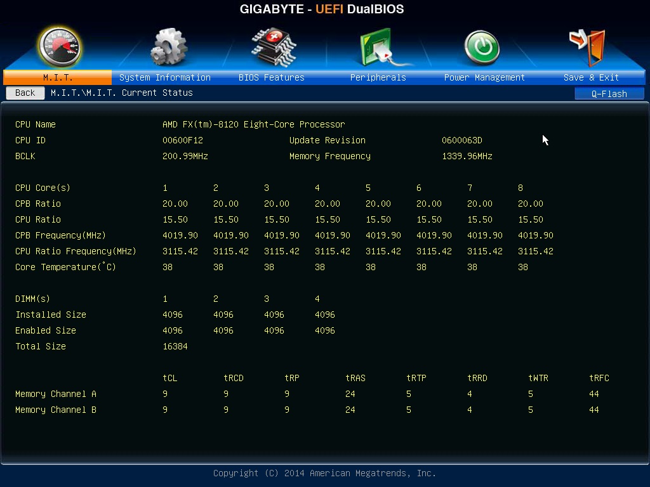This screenshot has width=650, height=487.
Task: Click CPB Ratio value for core 1
Action: click(175, 204)
